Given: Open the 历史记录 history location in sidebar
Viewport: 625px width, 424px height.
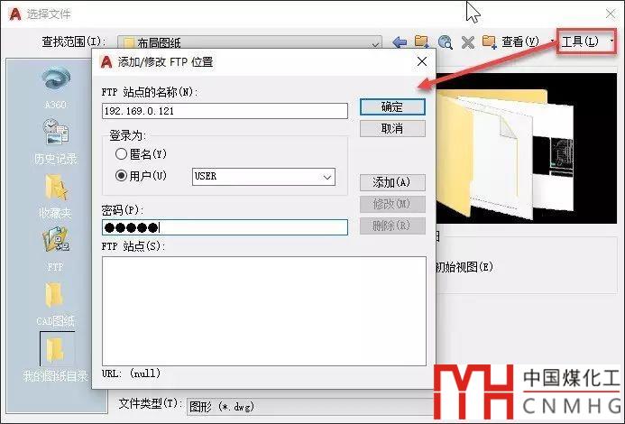Looking at the screenshot, I should tap(56, 142).
